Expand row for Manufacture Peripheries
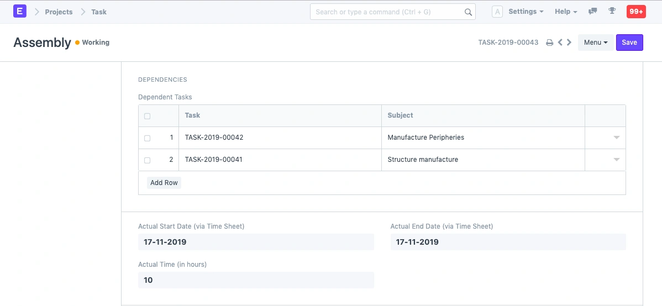This screenshot has height=306, width=662. point(616,138)
